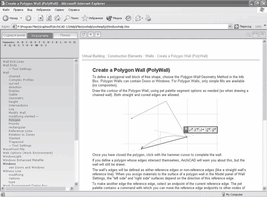Click the email envelope icon above the help page

tap(255, 34)
